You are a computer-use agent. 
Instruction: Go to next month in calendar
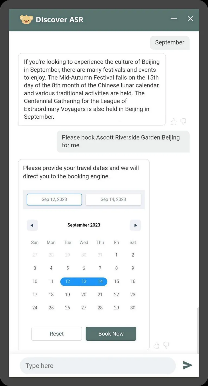(135, 225)
